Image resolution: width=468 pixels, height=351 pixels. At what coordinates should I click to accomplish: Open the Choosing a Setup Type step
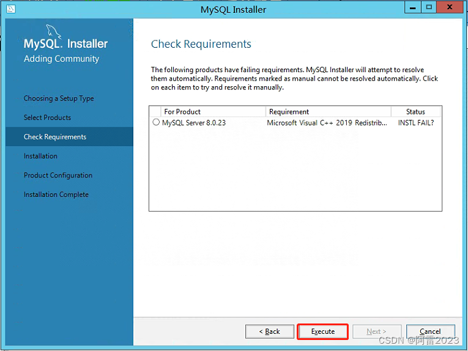[59, 98]
